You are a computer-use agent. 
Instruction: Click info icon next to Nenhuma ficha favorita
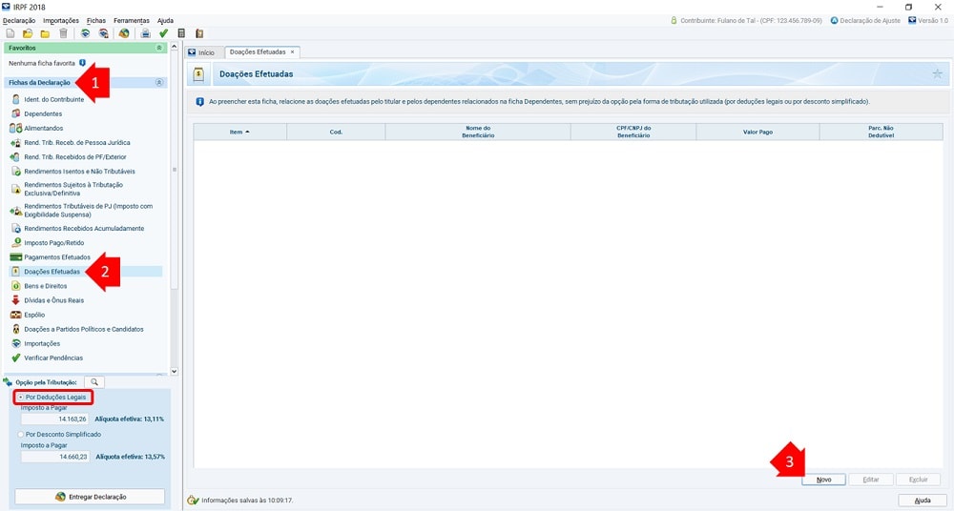[x=83, y=63]
